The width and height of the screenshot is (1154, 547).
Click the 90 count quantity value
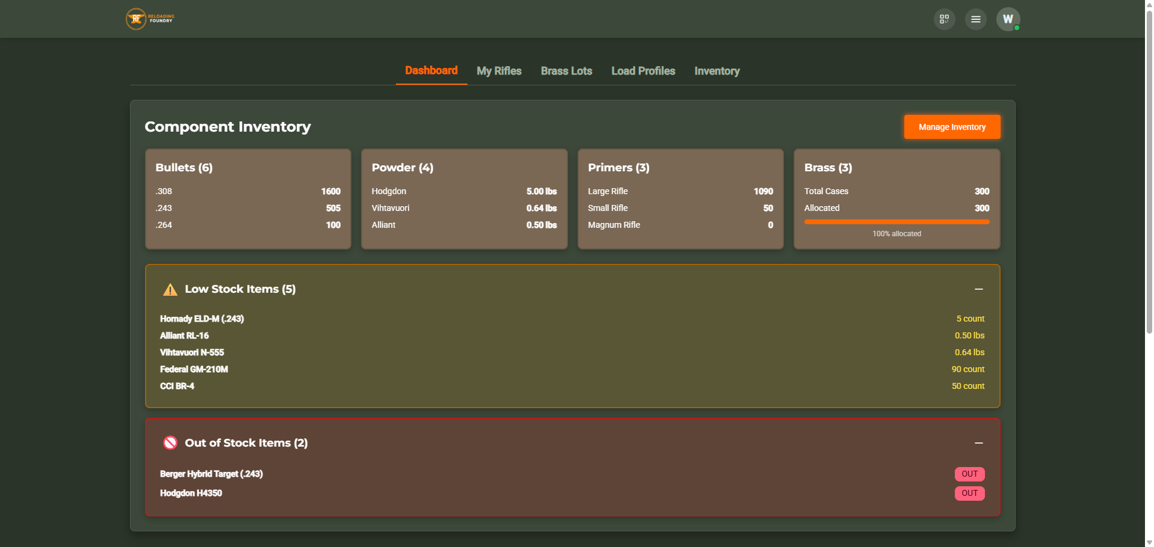click(x=968, y=369)
